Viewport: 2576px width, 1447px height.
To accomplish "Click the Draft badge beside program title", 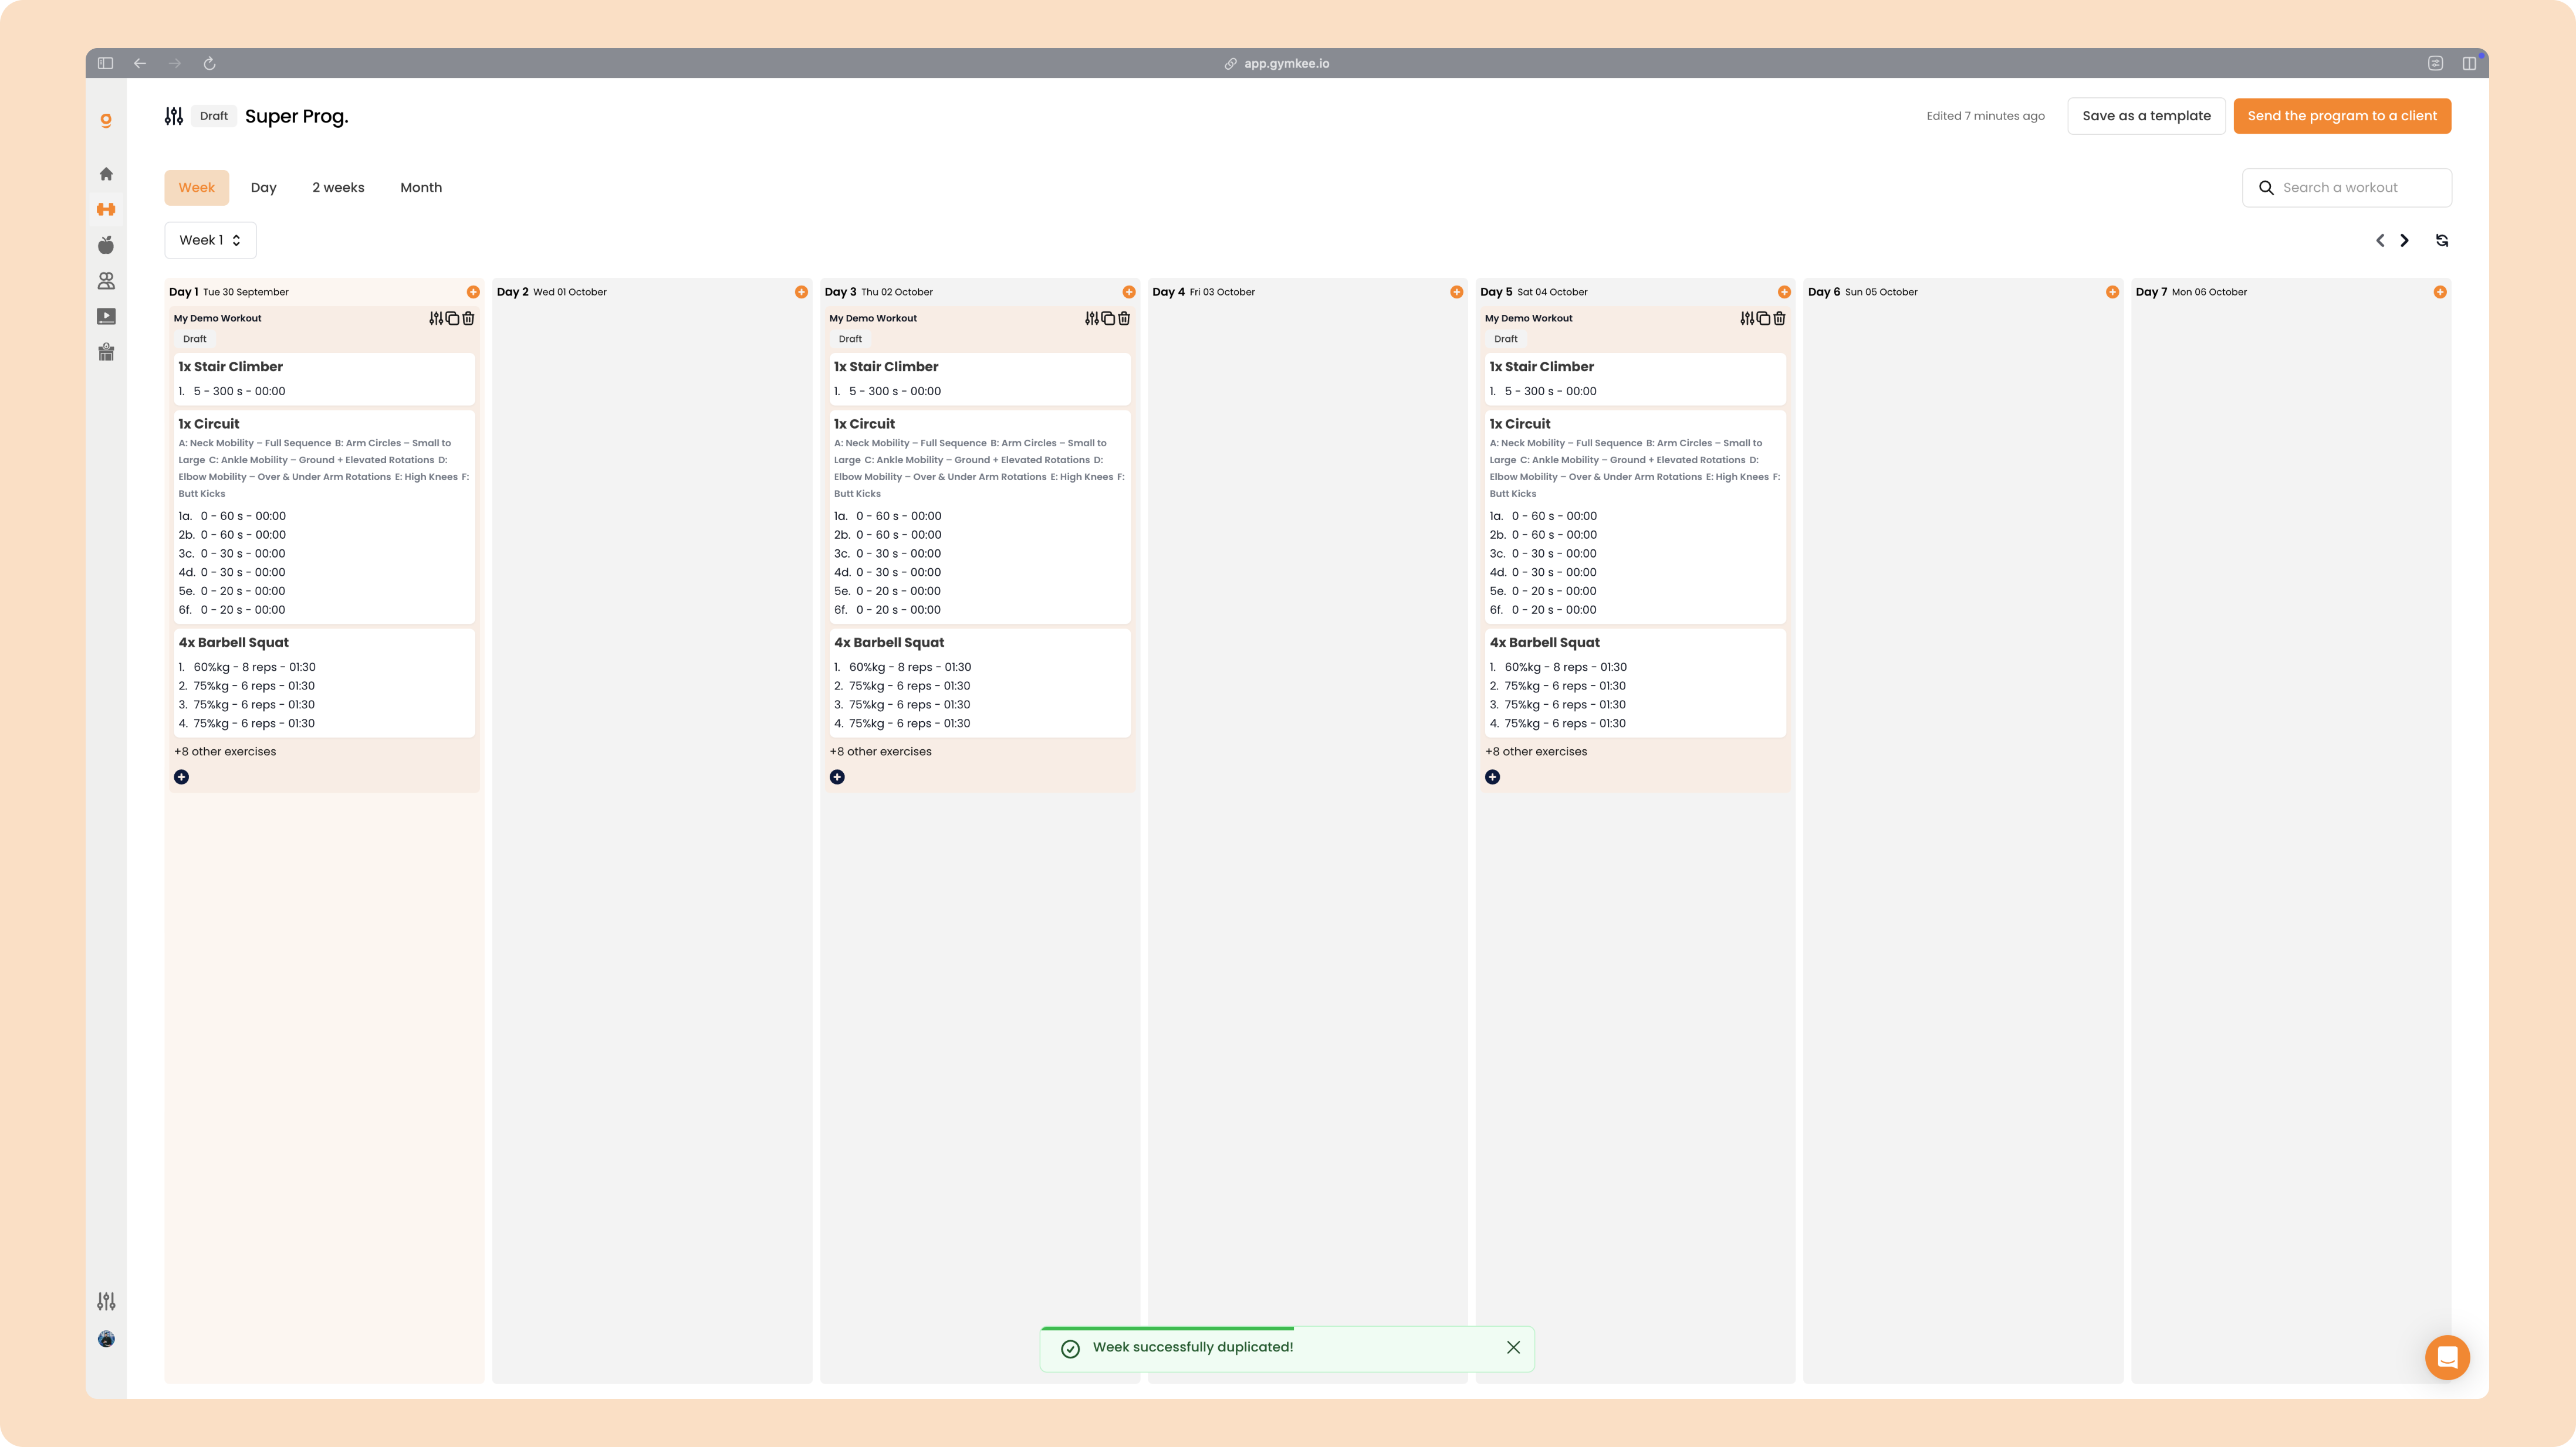I will click(214, 116).
